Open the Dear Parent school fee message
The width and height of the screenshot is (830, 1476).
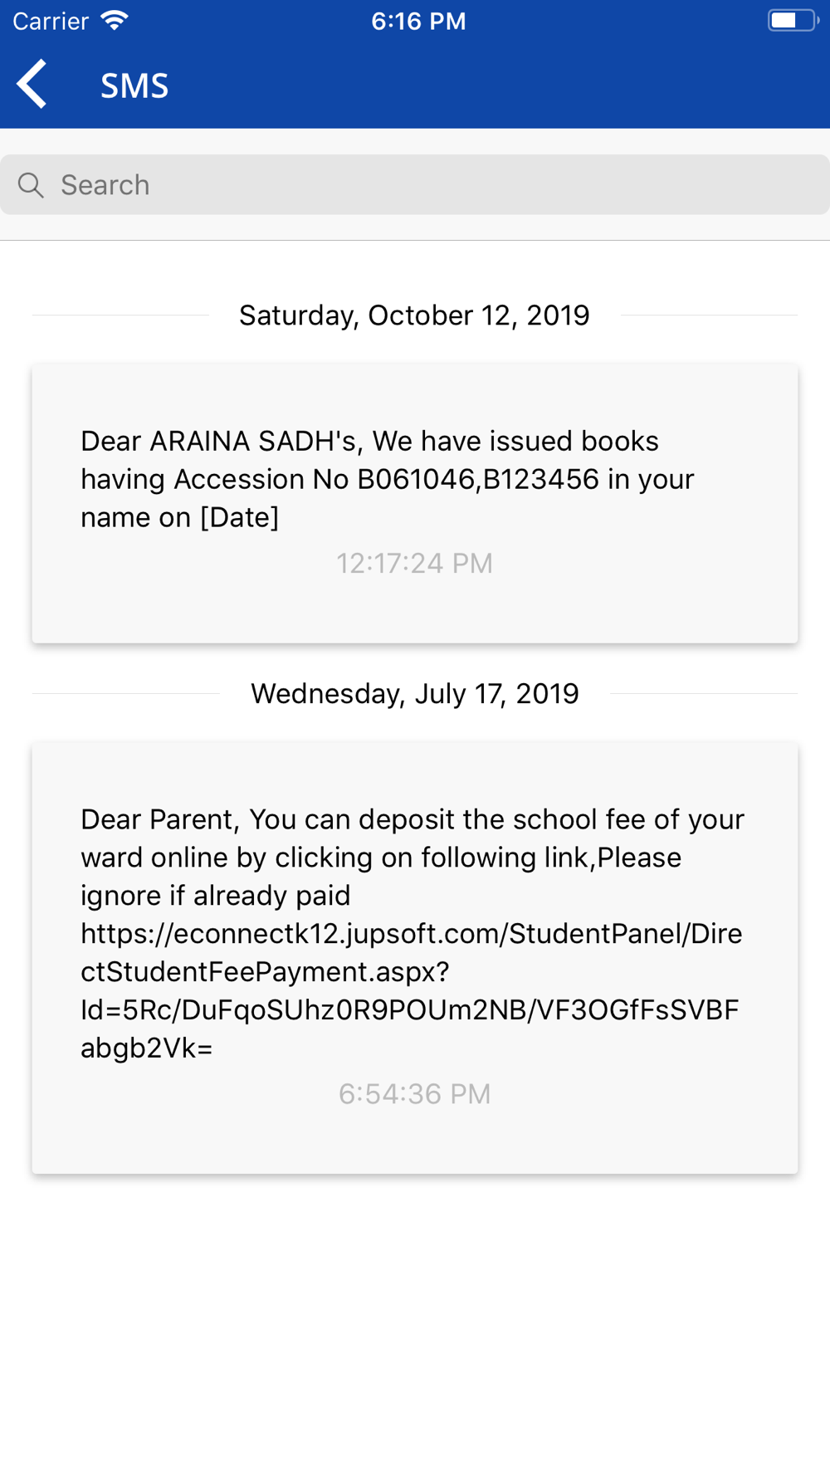415,958
